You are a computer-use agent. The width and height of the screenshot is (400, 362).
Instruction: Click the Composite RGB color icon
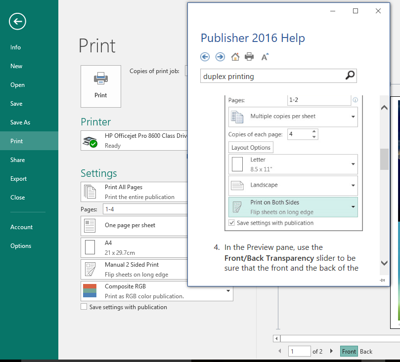(90, 291)
